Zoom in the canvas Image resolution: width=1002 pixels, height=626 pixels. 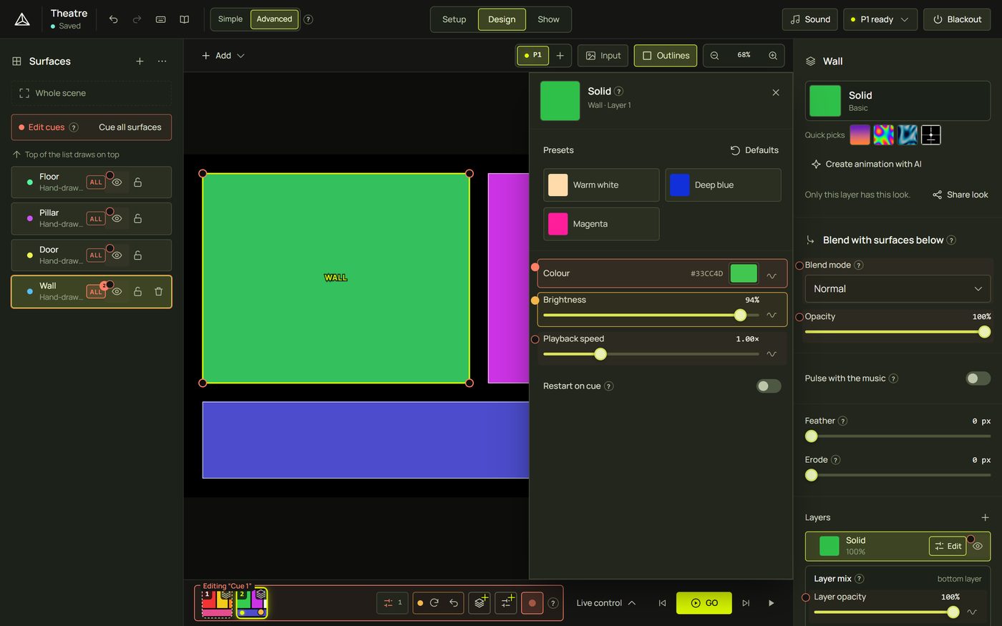pos(773,55)
